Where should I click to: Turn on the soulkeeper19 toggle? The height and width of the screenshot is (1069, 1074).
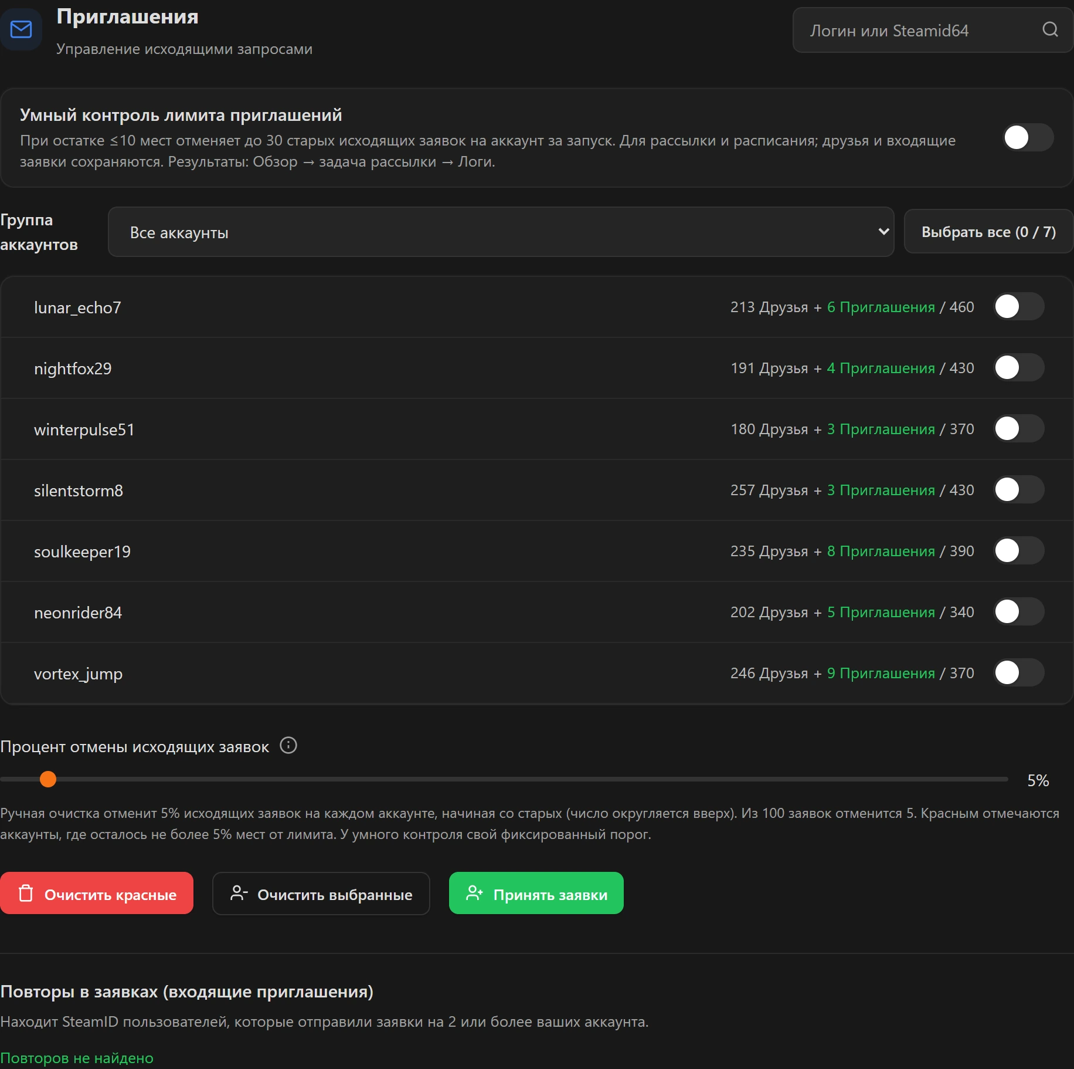pos(1019,550)
